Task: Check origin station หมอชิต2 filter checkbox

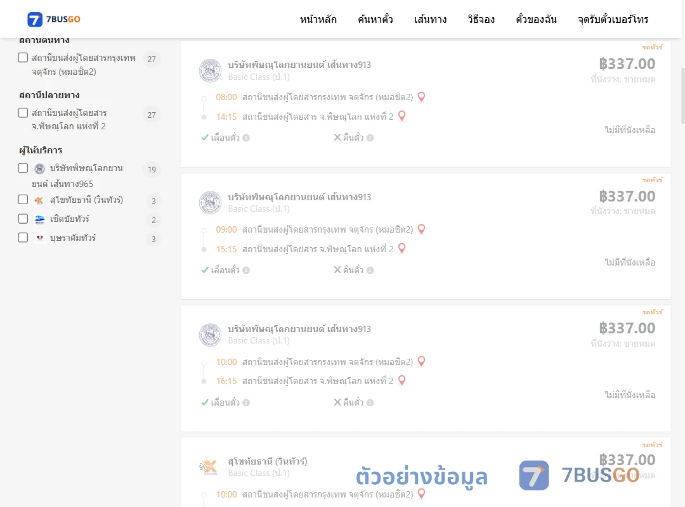Action: (23, 58)
